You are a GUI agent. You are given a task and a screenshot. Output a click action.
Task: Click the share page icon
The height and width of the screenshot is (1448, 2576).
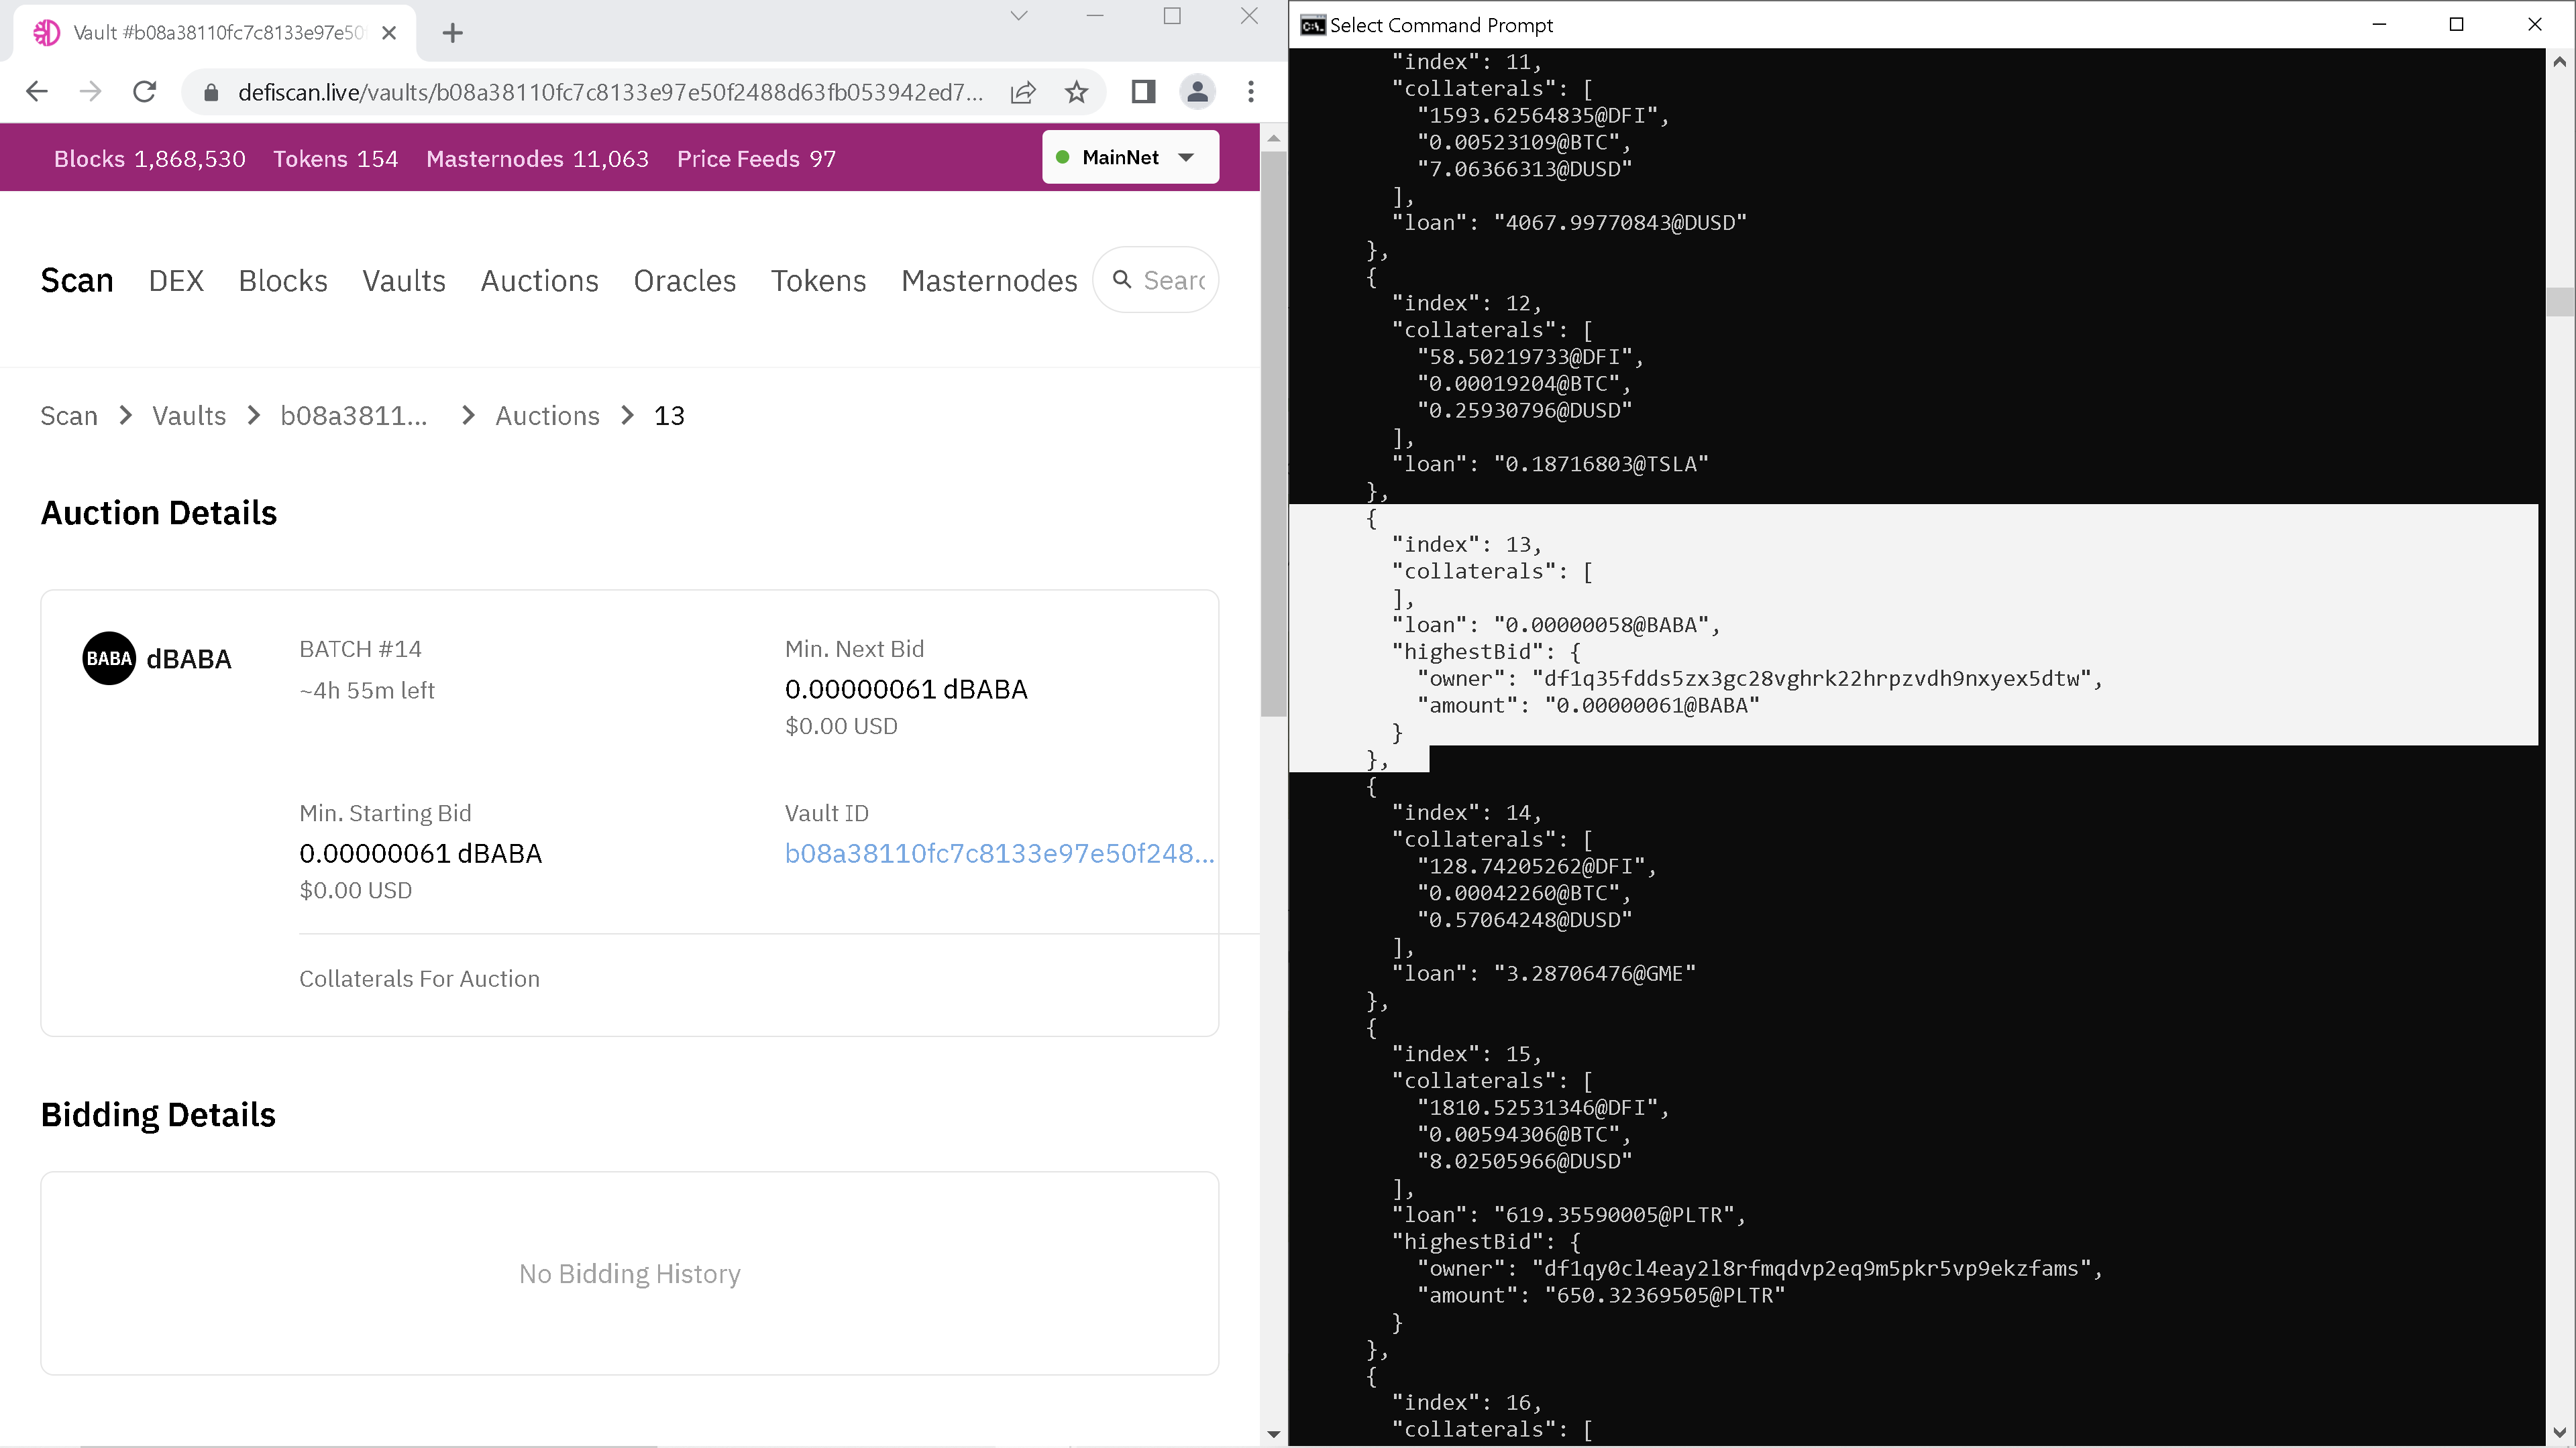(1023, 92)
